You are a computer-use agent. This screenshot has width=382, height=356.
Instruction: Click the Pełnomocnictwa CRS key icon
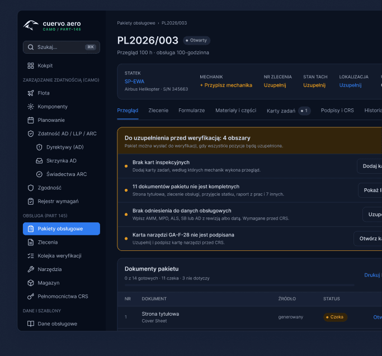tap(31, 296)
